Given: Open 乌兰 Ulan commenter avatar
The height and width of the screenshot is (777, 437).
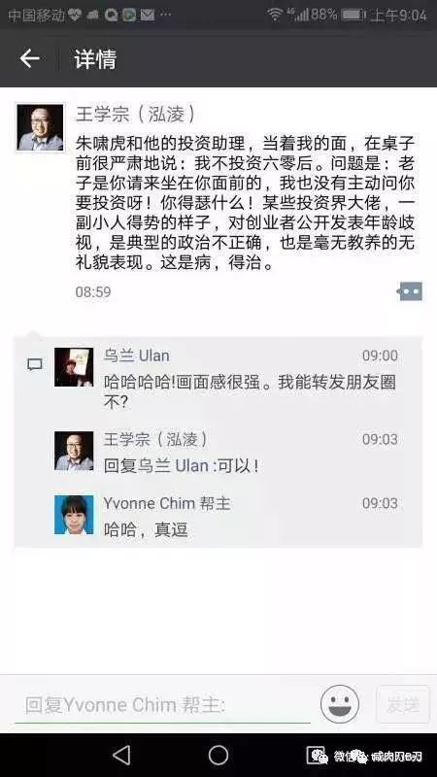Looking at the screenshot, I should (74, 367).
